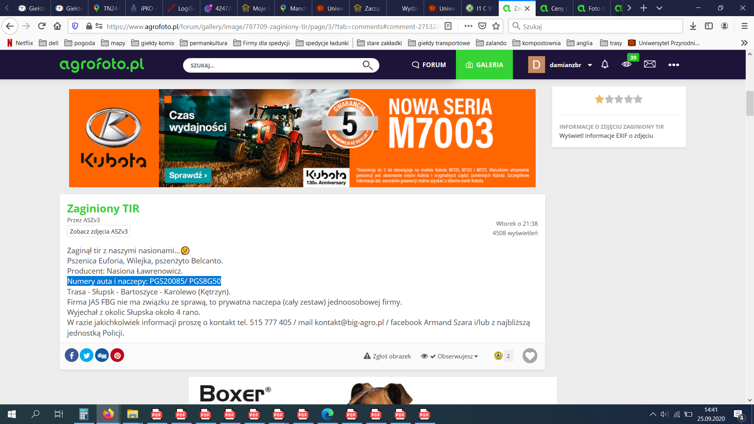
Task: Open the notifications bell
Action: pyautogui.click(x=605, y=64)
